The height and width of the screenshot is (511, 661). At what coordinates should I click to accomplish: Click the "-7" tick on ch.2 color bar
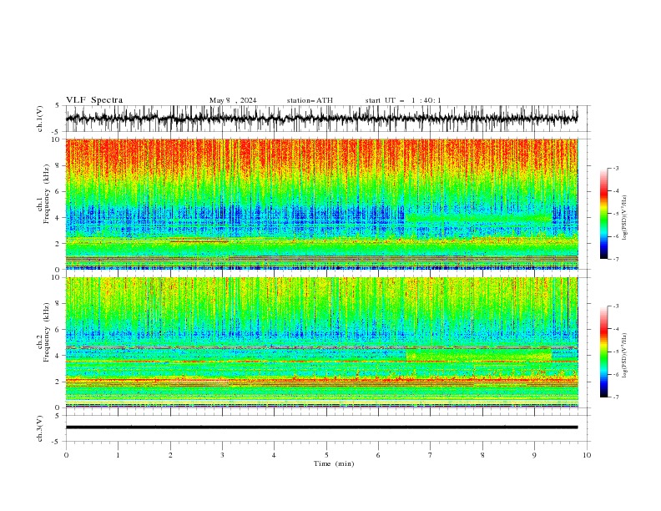coord(616,397)
